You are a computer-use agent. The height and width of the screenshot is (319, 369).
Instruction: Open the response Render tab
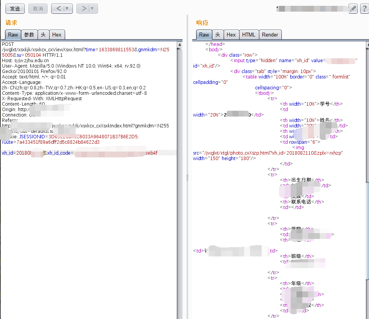coord(270,35)
